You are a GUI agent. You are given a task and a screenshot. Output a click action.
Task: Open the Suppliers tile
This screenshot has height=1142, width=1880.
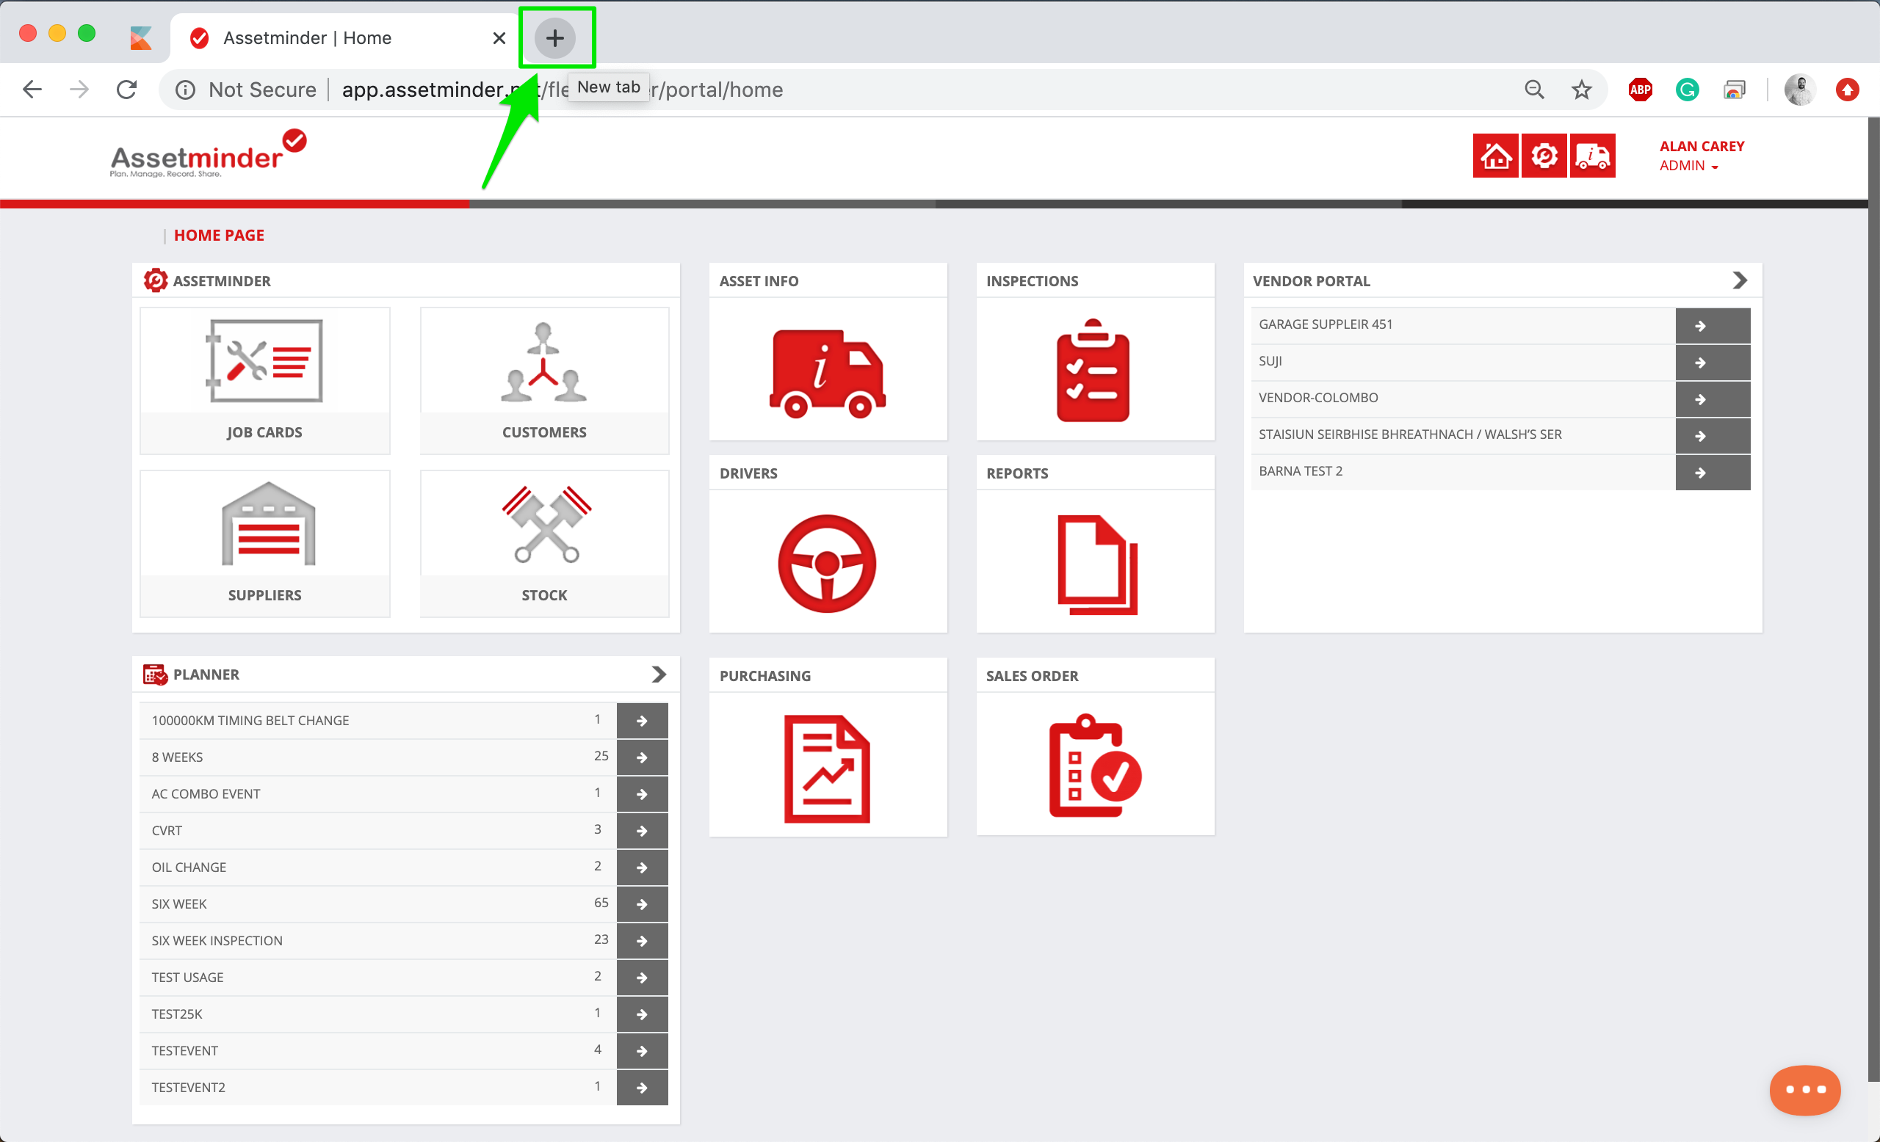[264, 544]
